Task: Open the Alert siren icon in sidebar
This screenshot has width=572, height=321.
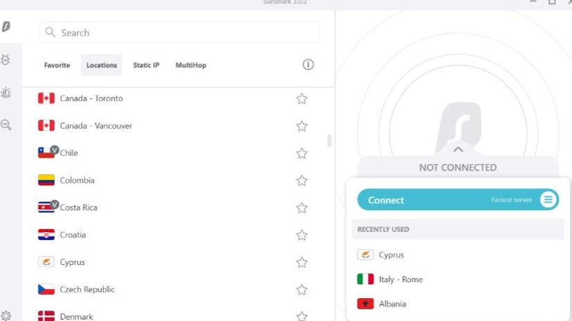Action: (6, 92)
